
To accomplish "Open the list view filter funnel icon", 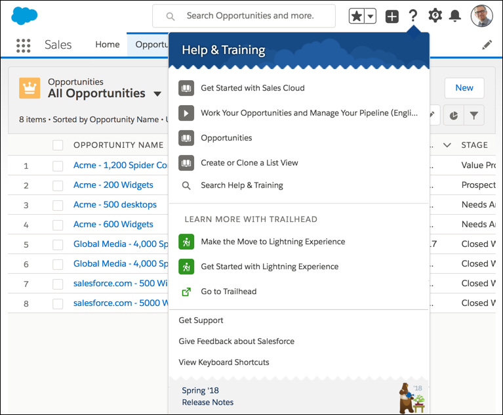I will tap(473, 116).
